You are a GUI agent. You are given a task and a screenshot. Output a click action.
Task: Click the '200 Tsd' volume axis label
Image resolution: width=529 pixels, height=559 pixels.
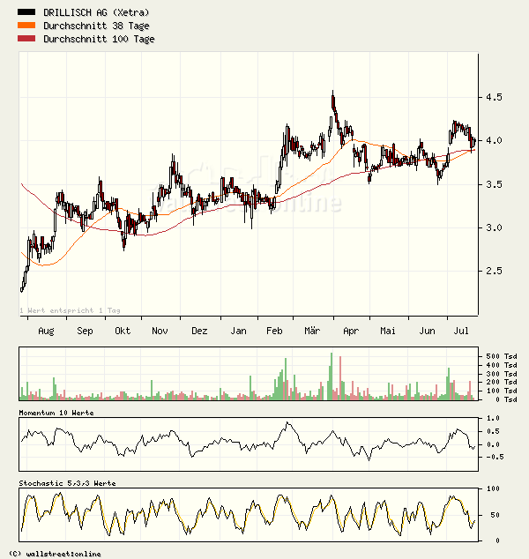[x=501, y=382]
